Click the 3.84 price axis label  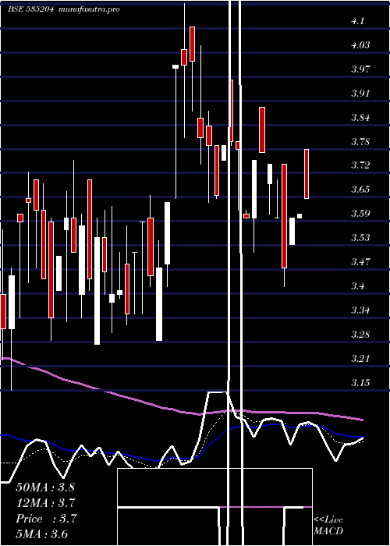coord(360,117)
